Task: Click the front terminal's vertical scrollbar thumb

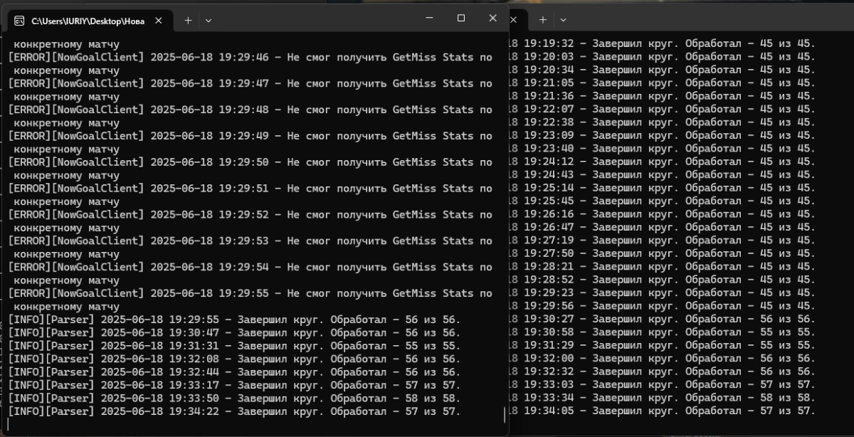Action: pos(505,414)
